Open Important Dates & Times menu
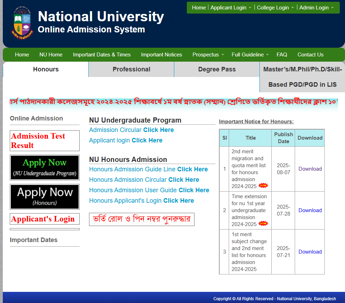 [x=102, y=55]
